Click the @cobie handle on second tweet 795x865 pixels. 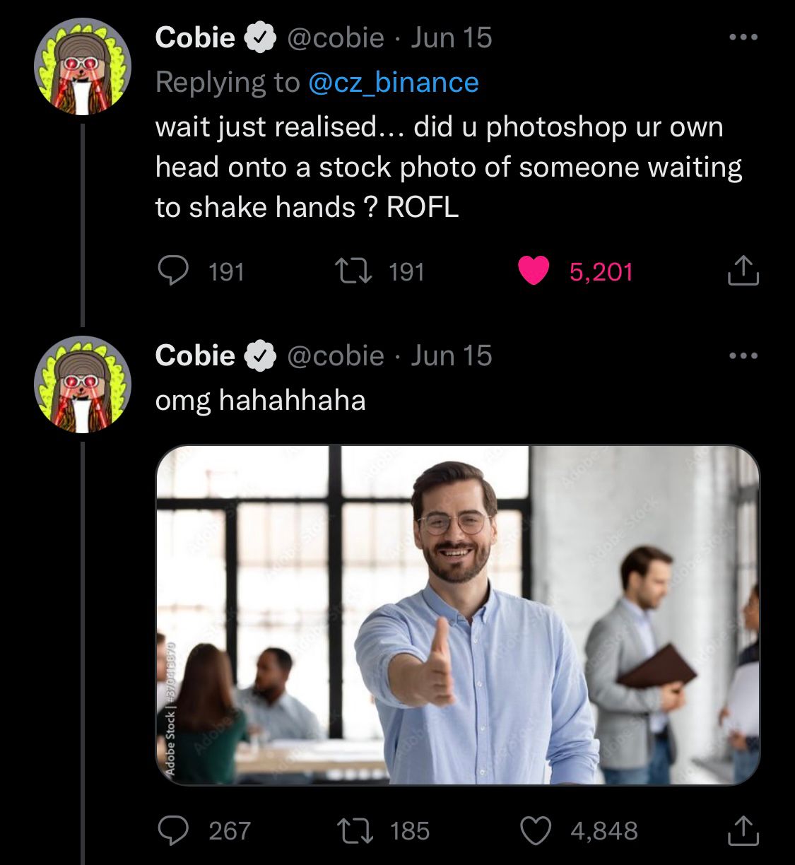(335, 355)
